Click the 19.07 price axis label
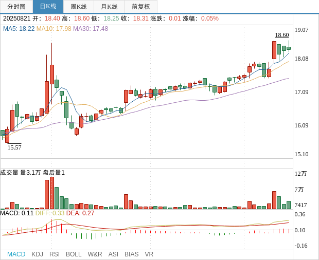Viewport: 319px width, 260px height. pos(302,30)
